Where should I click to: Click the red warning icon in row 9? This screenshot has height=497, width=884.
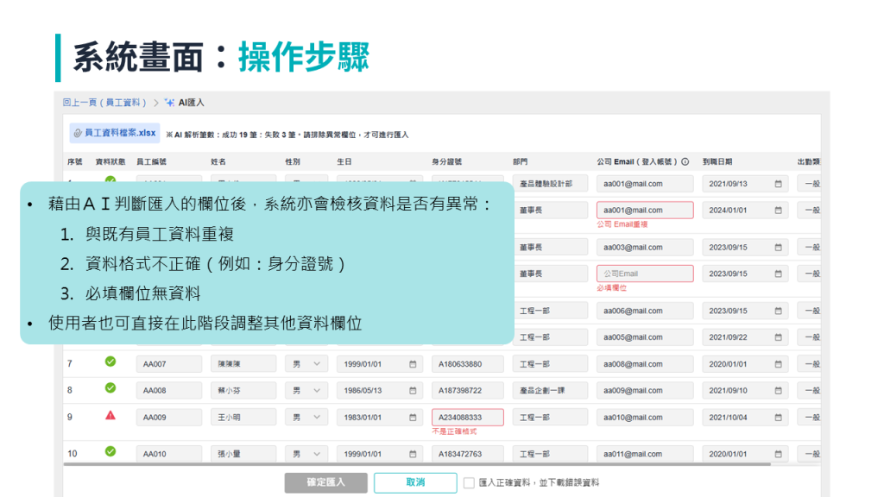tap(110, 415)
